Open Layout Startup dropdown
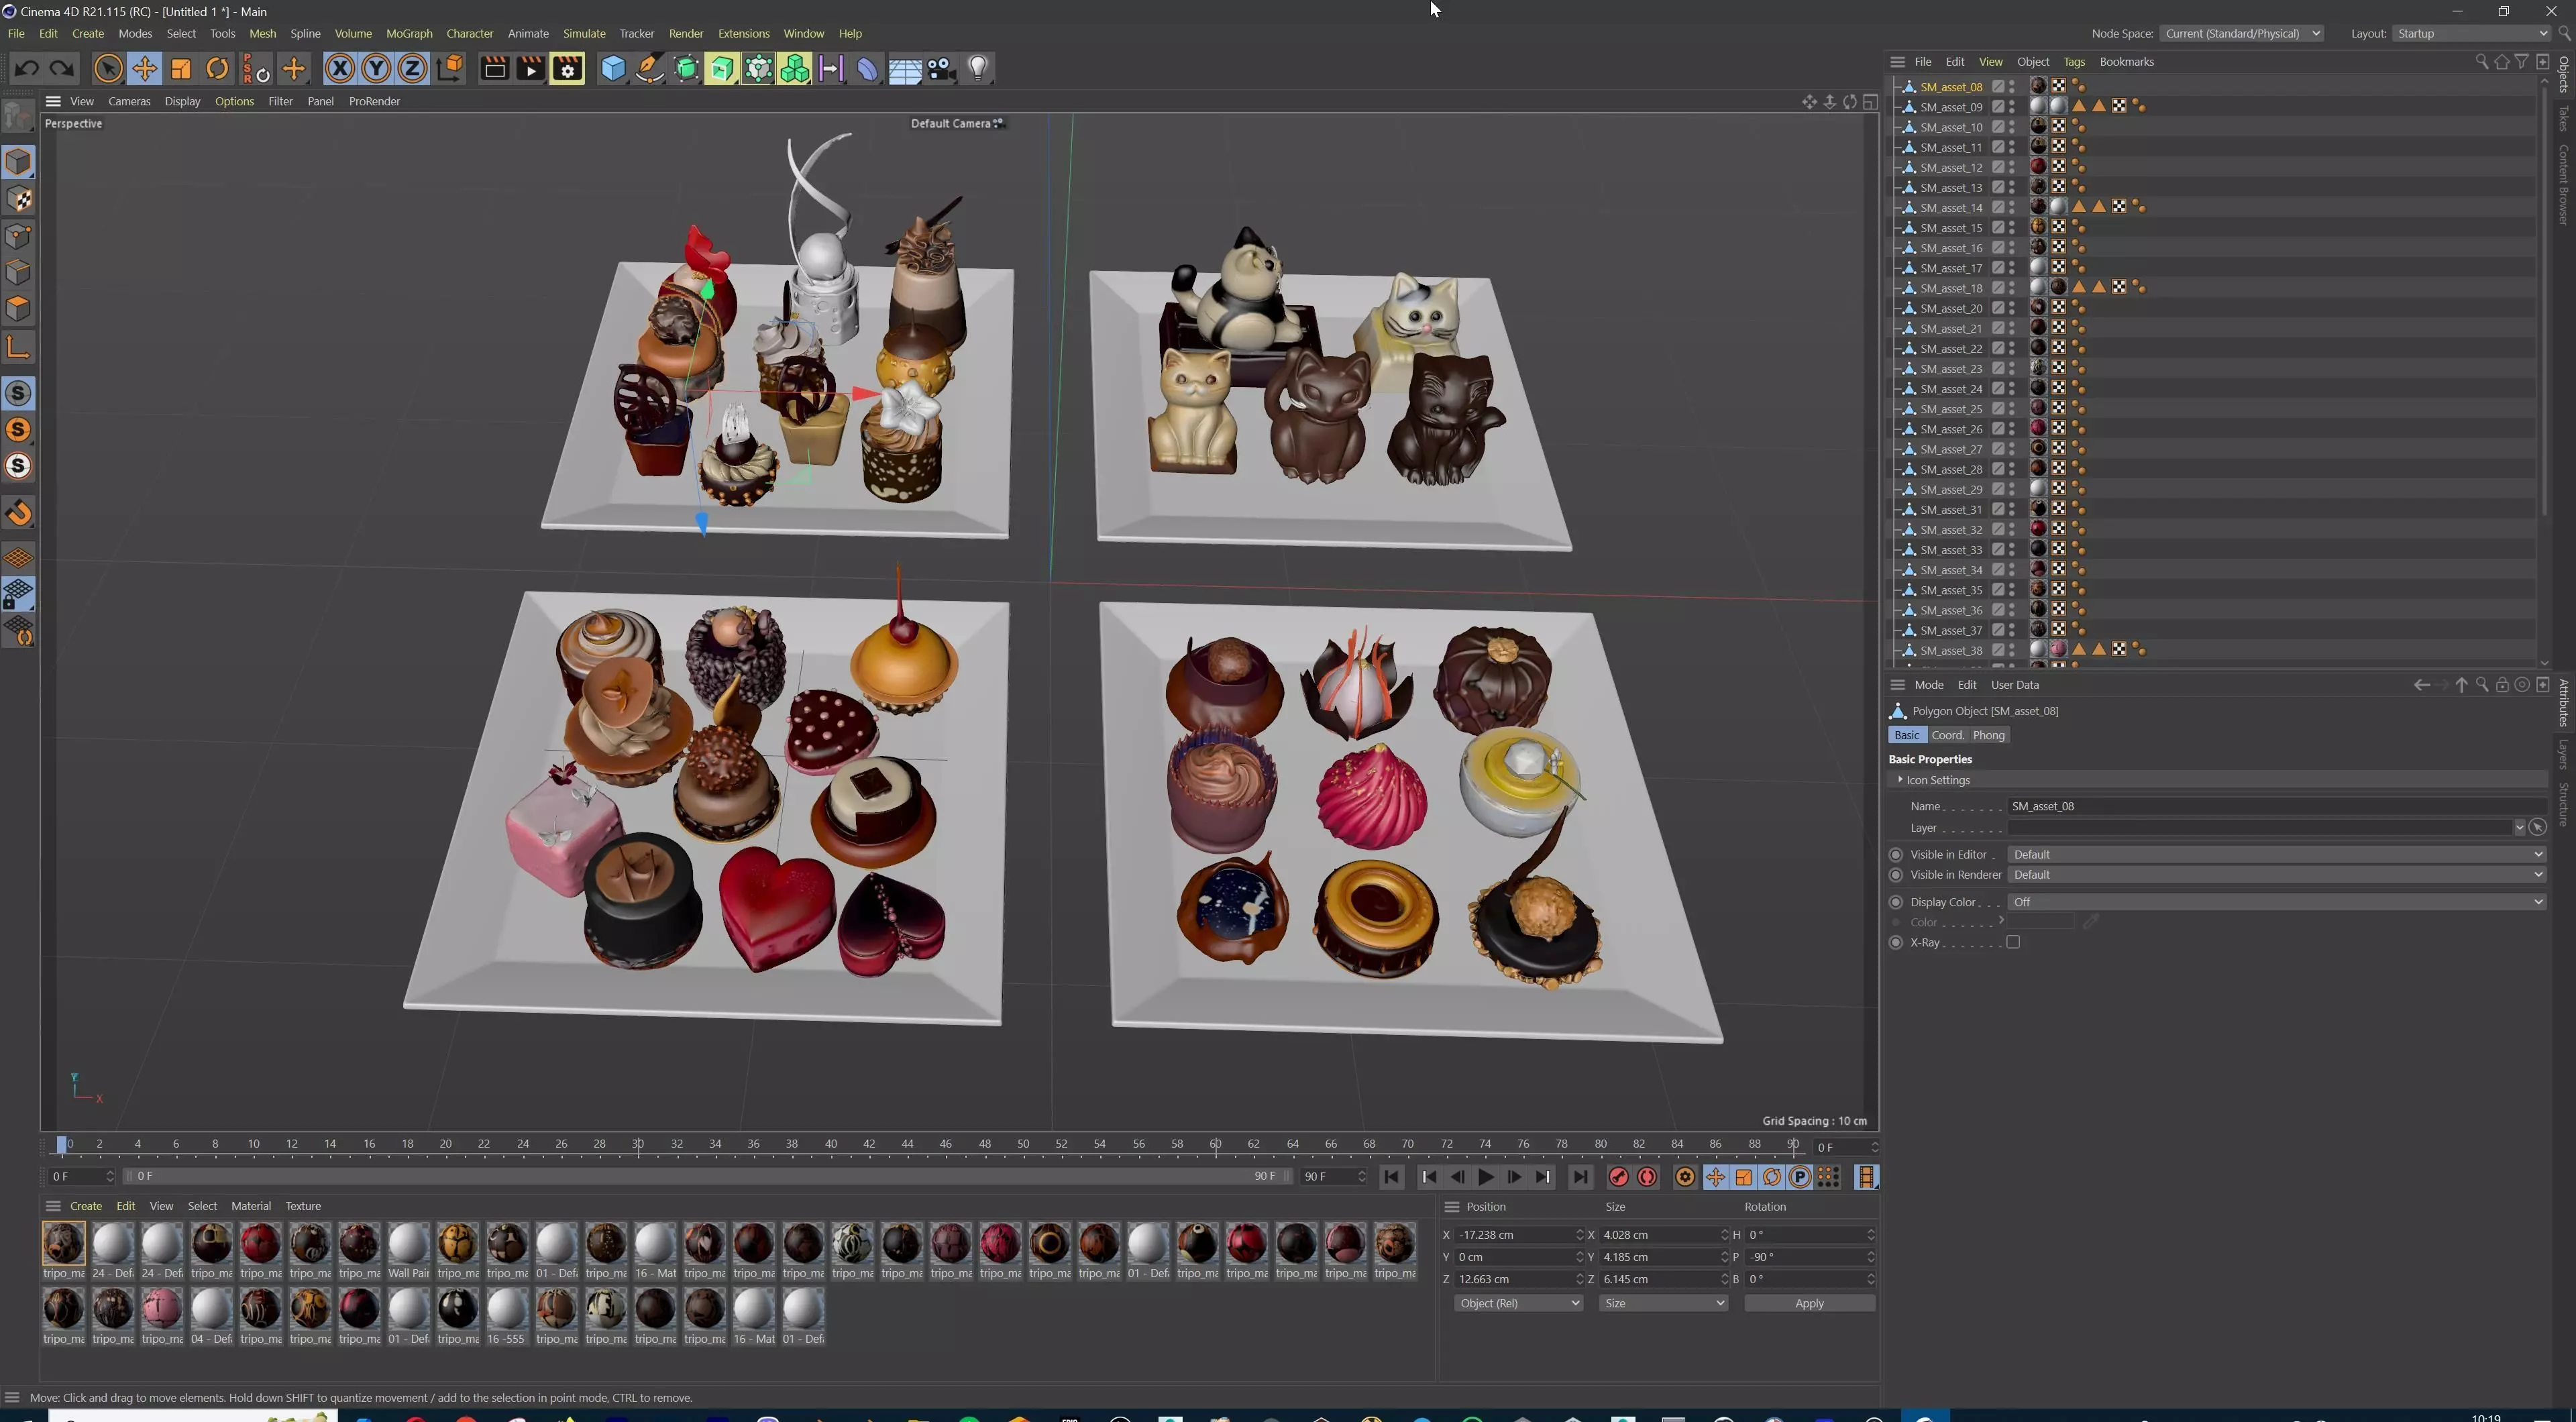 [2472, 33]
